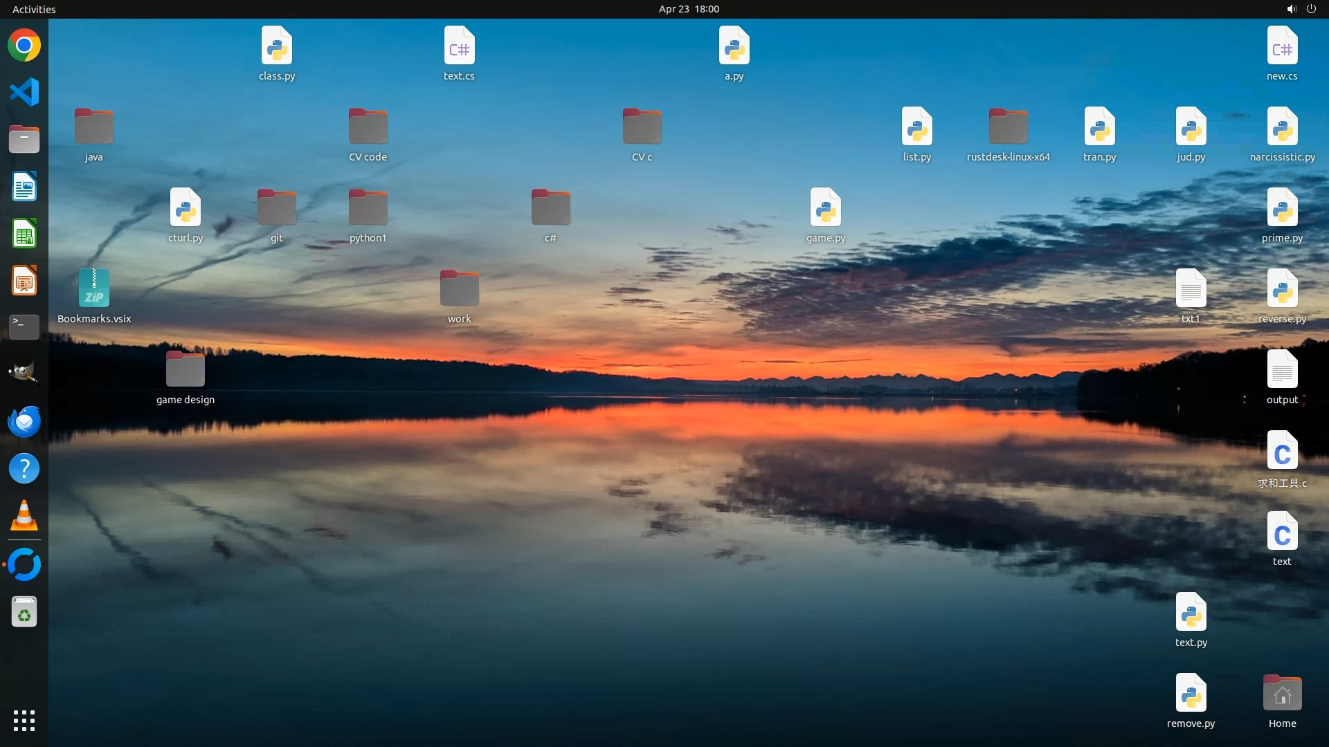Open the Files manager in dock
The width and height of the screenshot is (1329, 747).
[x=24, y=139]
